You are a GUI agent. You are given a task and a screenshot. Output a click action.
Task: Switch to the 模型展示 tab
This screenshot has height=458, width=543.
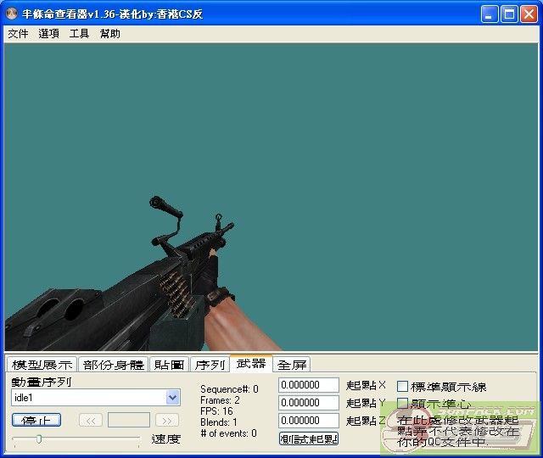(x=42, y=365)
